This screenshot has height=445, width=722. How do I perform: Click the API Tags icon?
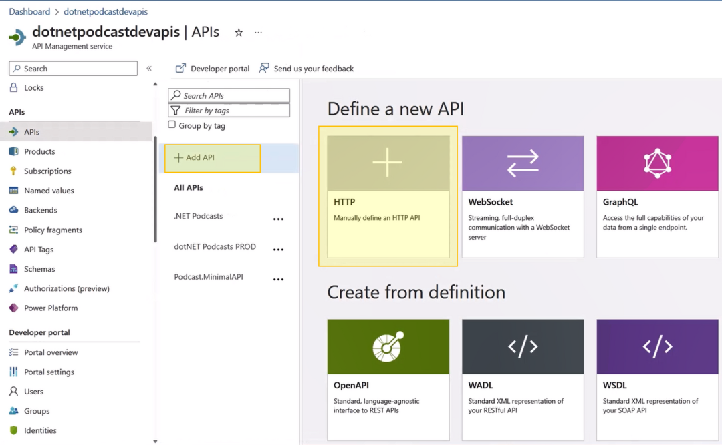[x=14, y=249]
